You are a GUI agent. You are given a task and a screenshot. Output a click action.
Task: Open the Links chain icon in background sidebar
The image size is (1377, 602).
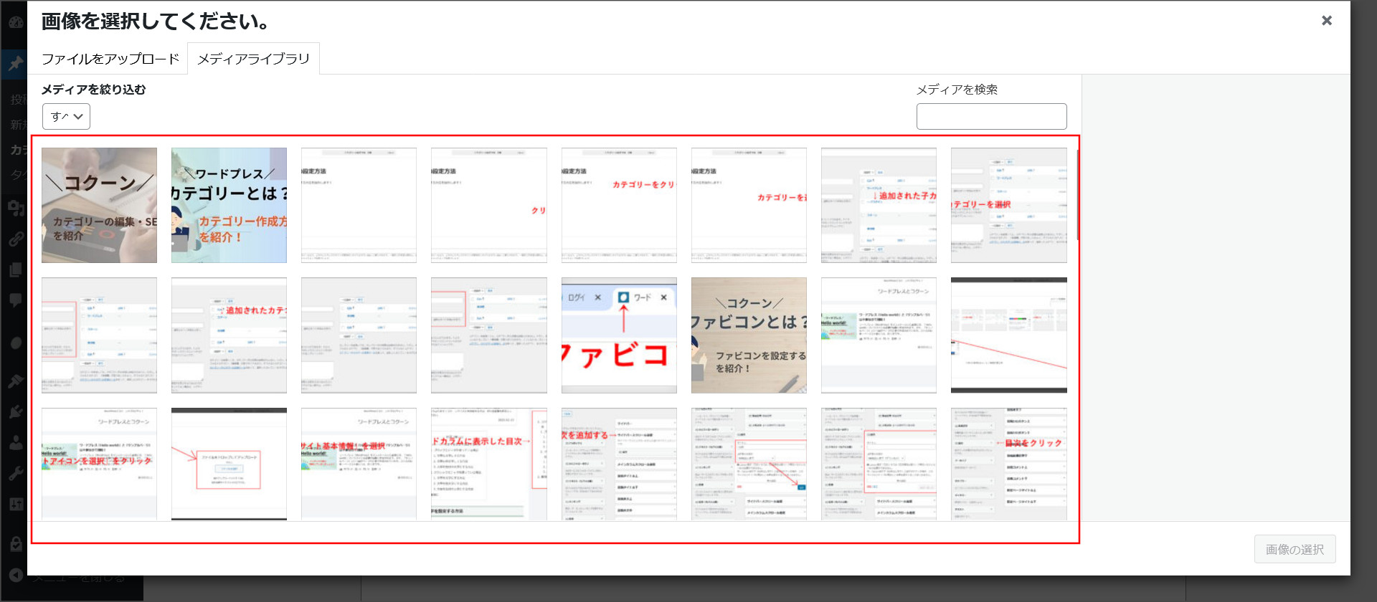[x=15, y=239]
